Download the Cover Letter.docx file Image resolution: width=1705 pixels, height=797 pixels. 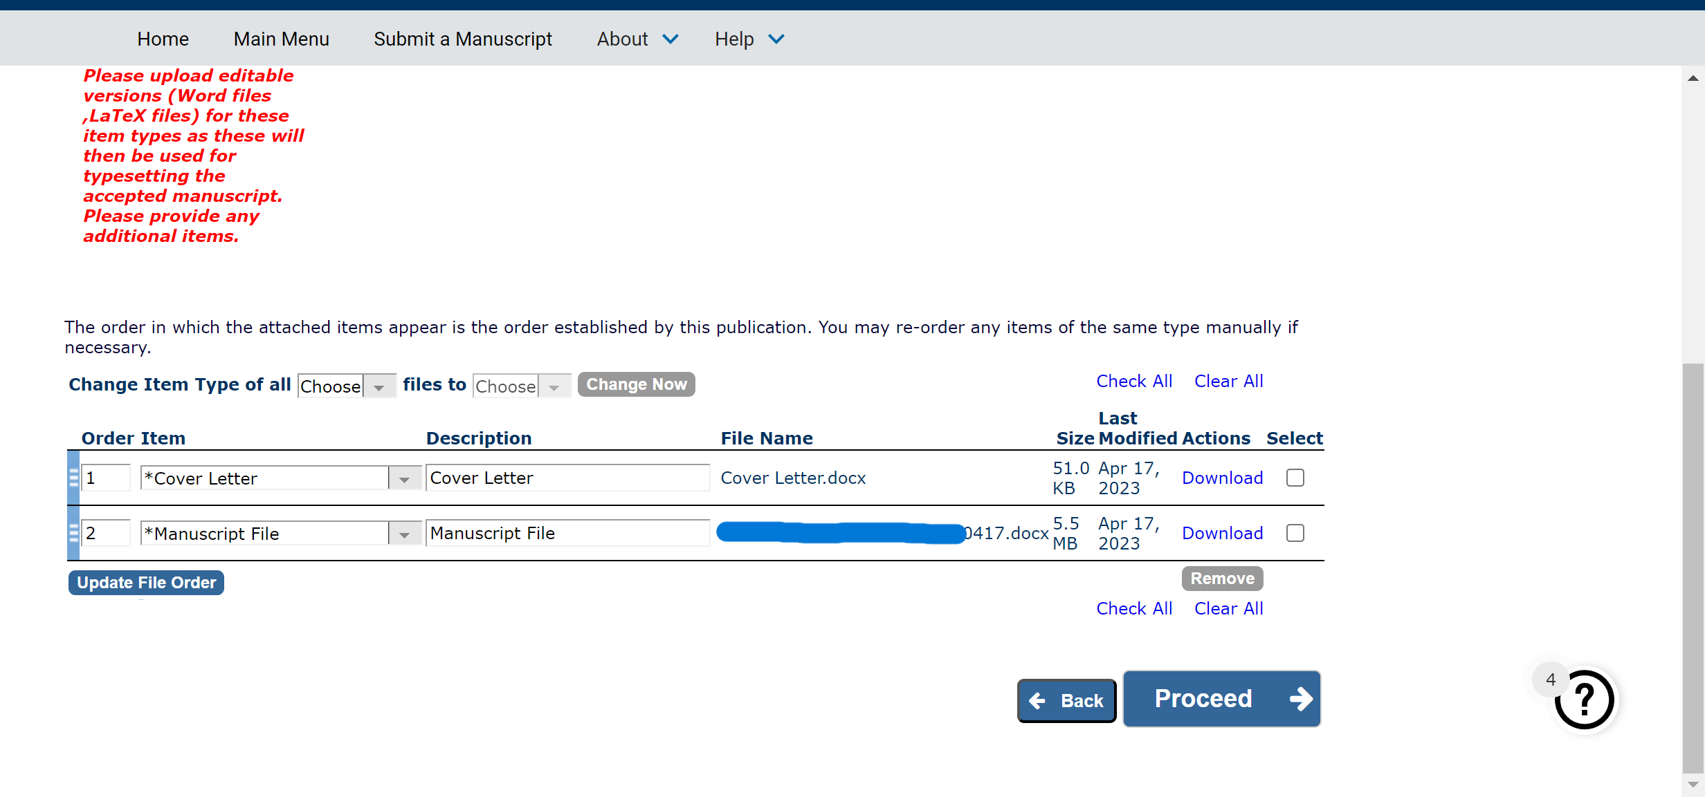click(x=1221, y=478)
